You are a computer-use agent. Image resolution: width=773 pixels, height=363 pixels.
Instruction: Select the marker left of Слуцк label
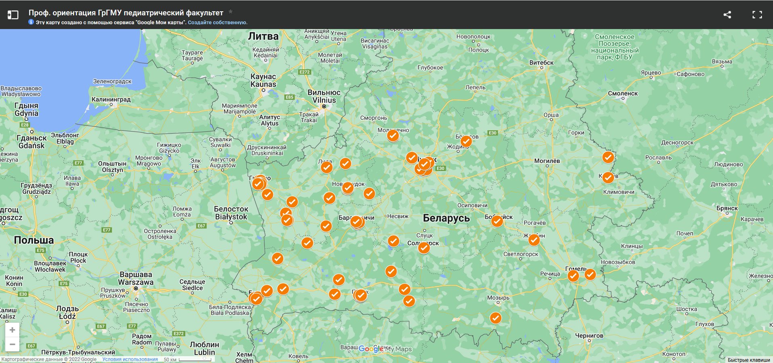(x=393, y=241)
